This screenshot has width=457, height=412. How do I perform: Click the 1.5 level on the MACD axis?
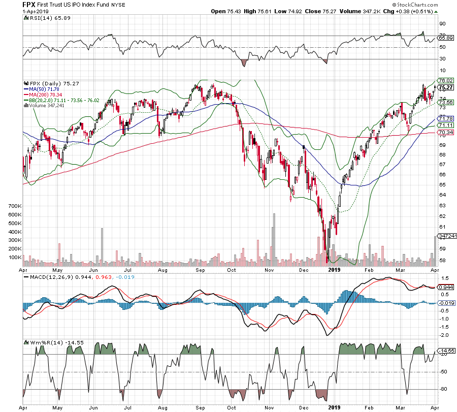[445, 278]
